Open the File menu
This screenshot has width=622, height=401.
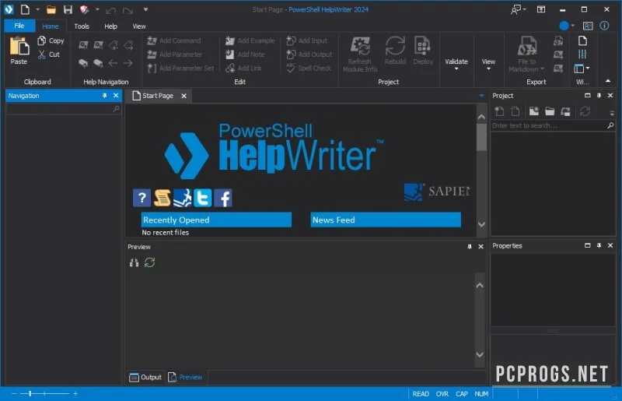pyautogui.click(x=19, y=26)
